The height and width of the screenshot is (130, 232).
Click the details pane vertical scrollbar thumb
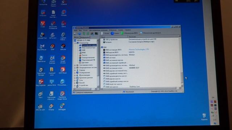(x=182, y=78)
